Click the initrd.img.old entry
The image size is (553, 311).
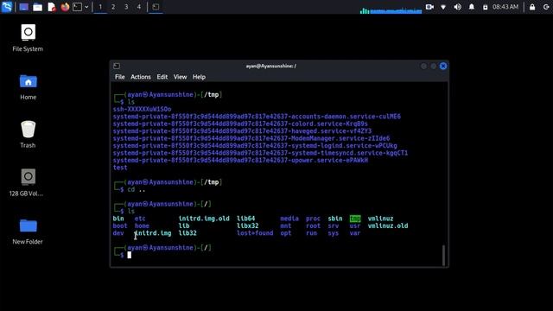(204, 219)
